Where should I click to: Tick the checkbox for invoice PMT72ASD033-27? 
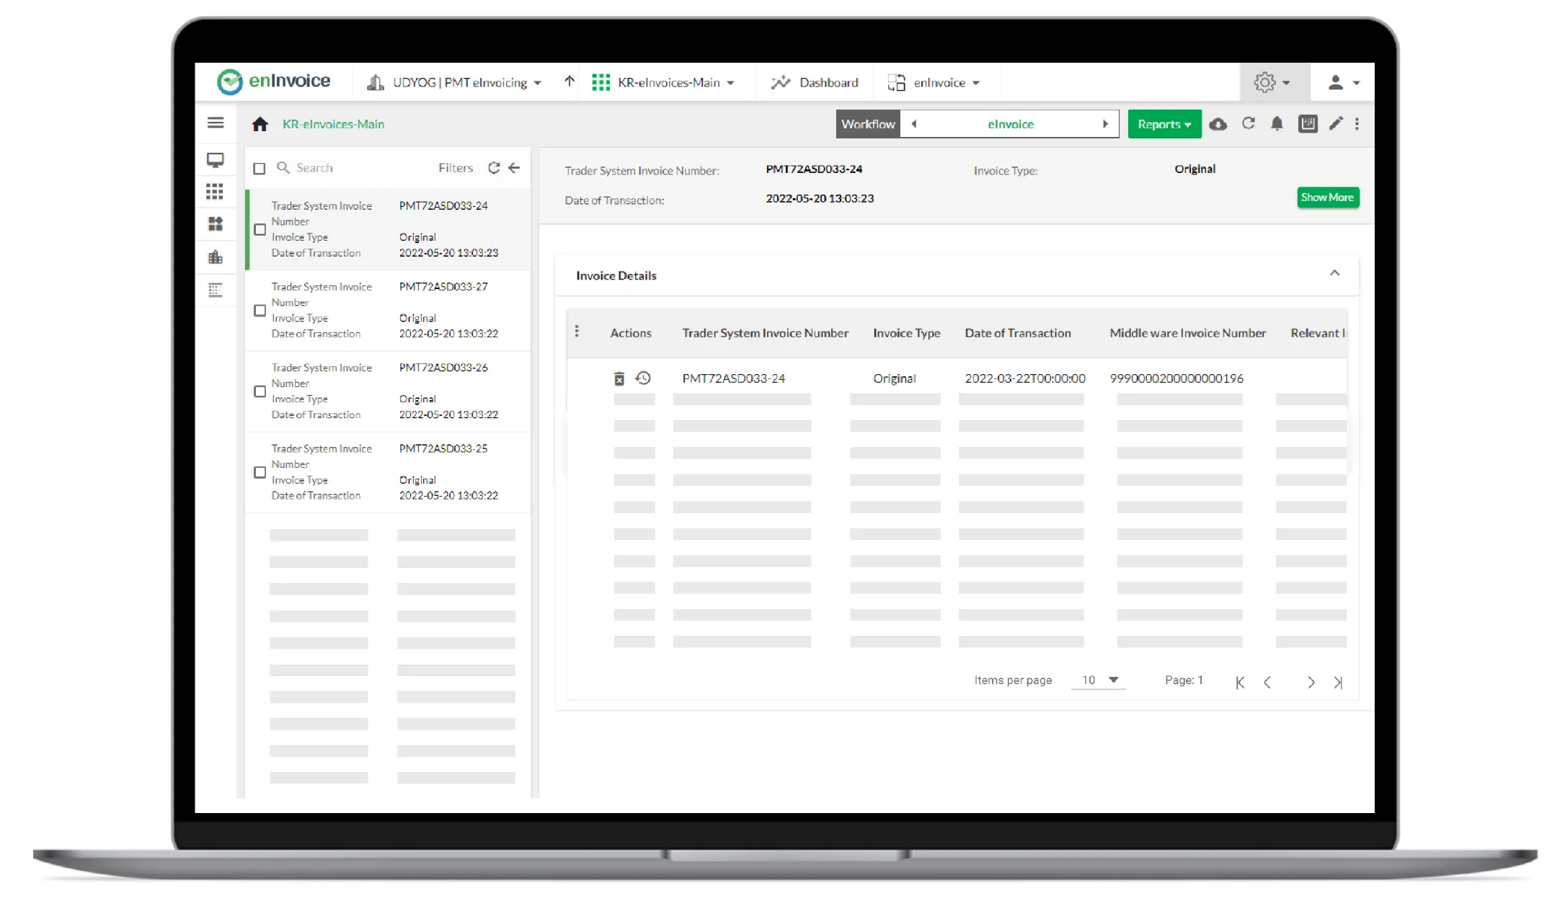(x=260, y=310)
